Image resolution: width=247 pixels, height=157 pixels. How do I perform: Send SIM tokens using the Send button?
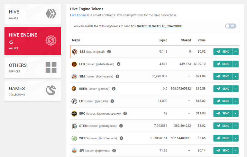tap(223, 76)
